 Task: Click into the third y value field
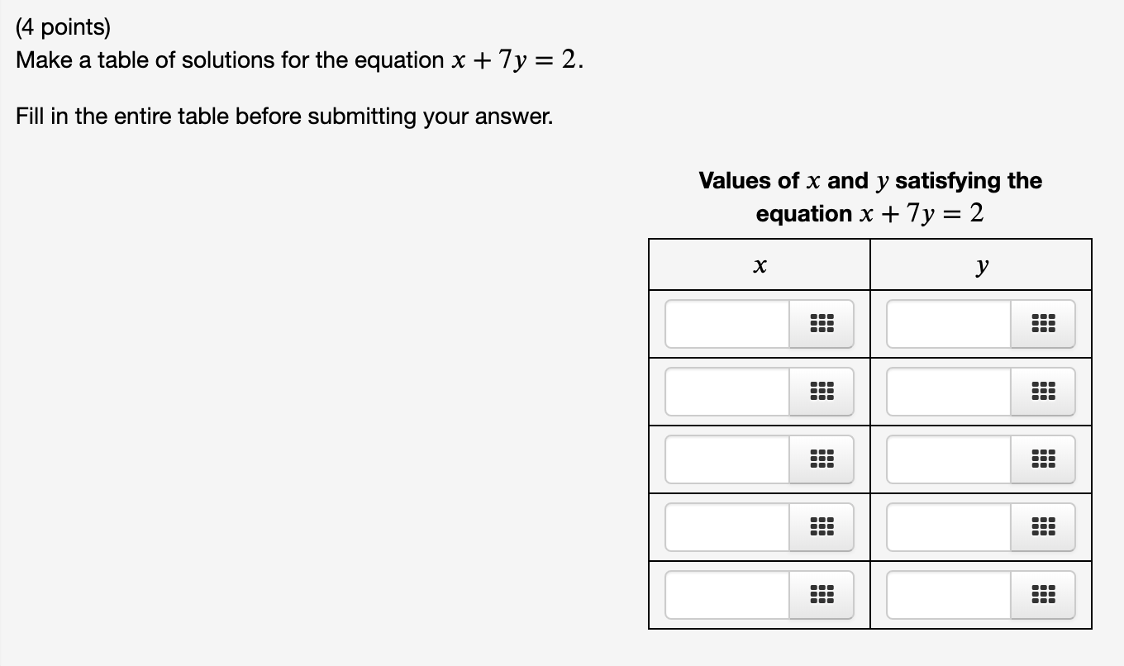945,459
